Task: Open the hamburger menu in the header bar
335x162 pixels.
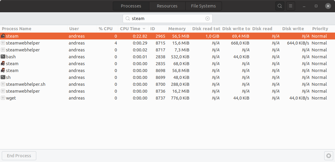Action: tap(291, 6)
